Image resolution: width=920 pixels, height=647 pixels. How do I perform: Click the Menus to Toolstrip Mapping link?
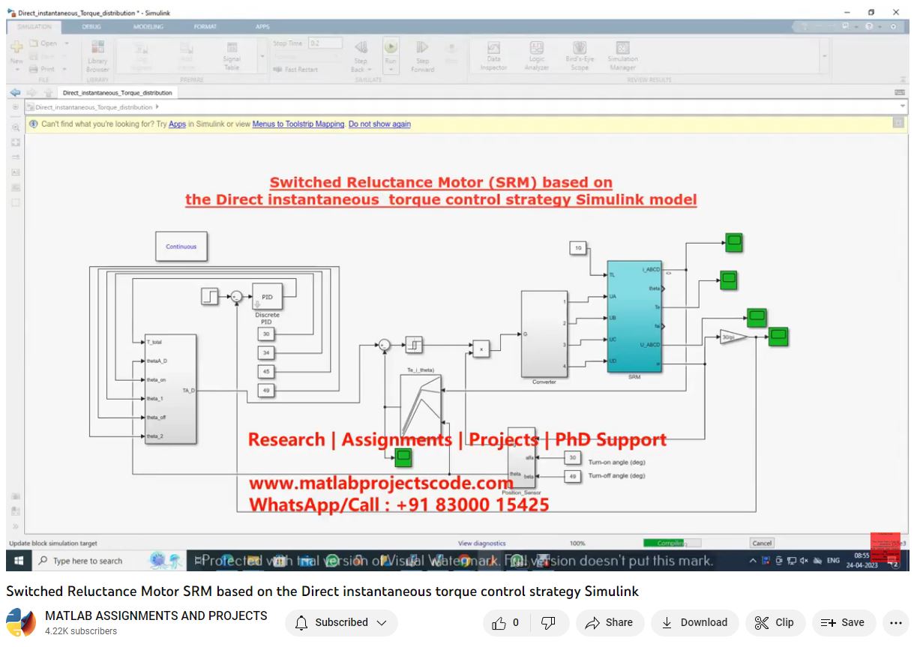point(298,124)
